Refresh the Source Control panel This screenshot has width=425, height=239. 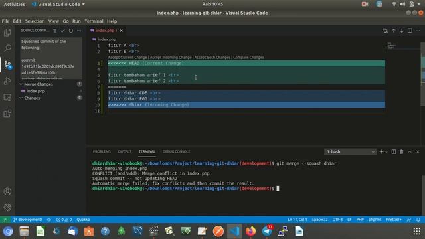click(x=71, y=31)
